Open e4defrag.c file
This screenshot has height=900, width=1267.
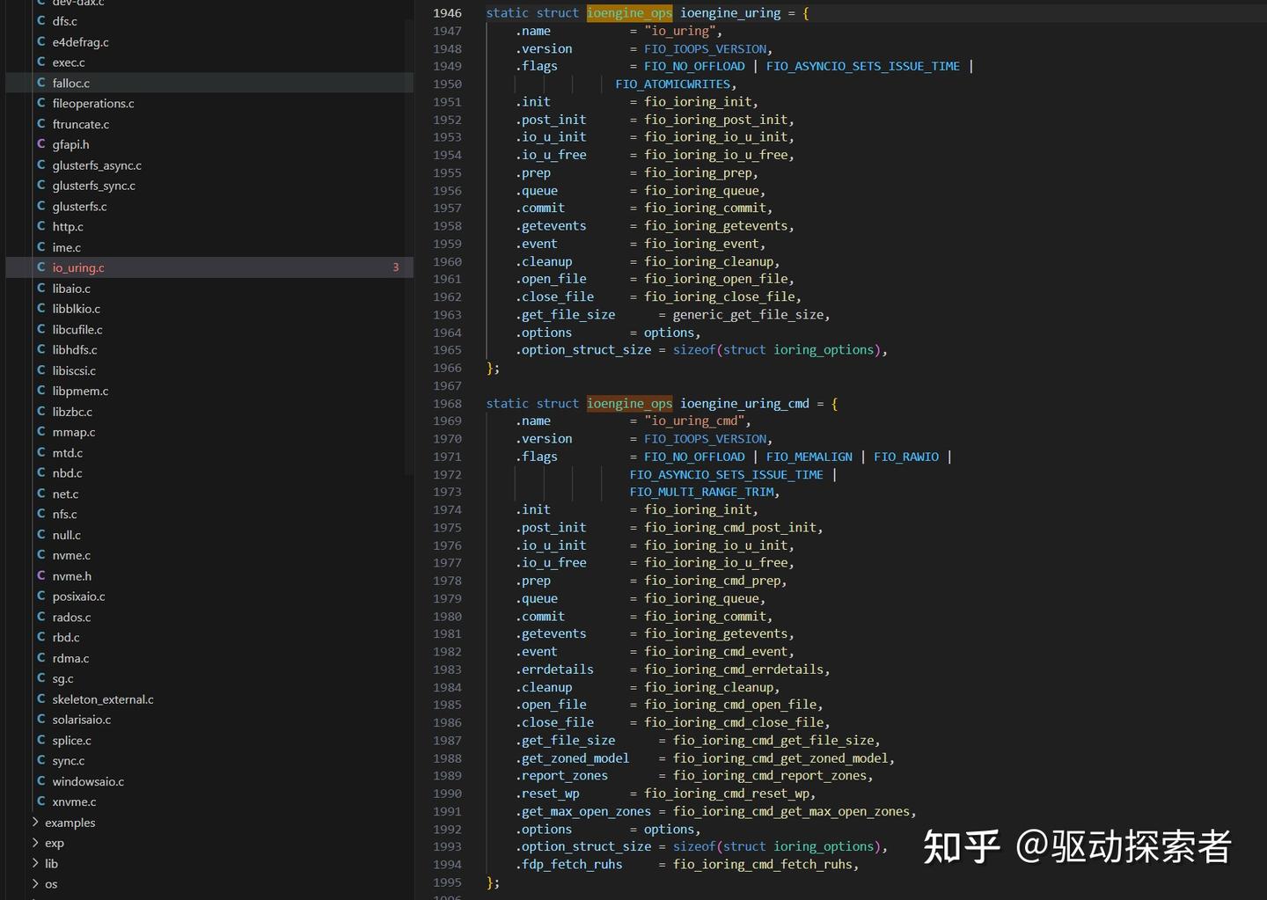80,42
